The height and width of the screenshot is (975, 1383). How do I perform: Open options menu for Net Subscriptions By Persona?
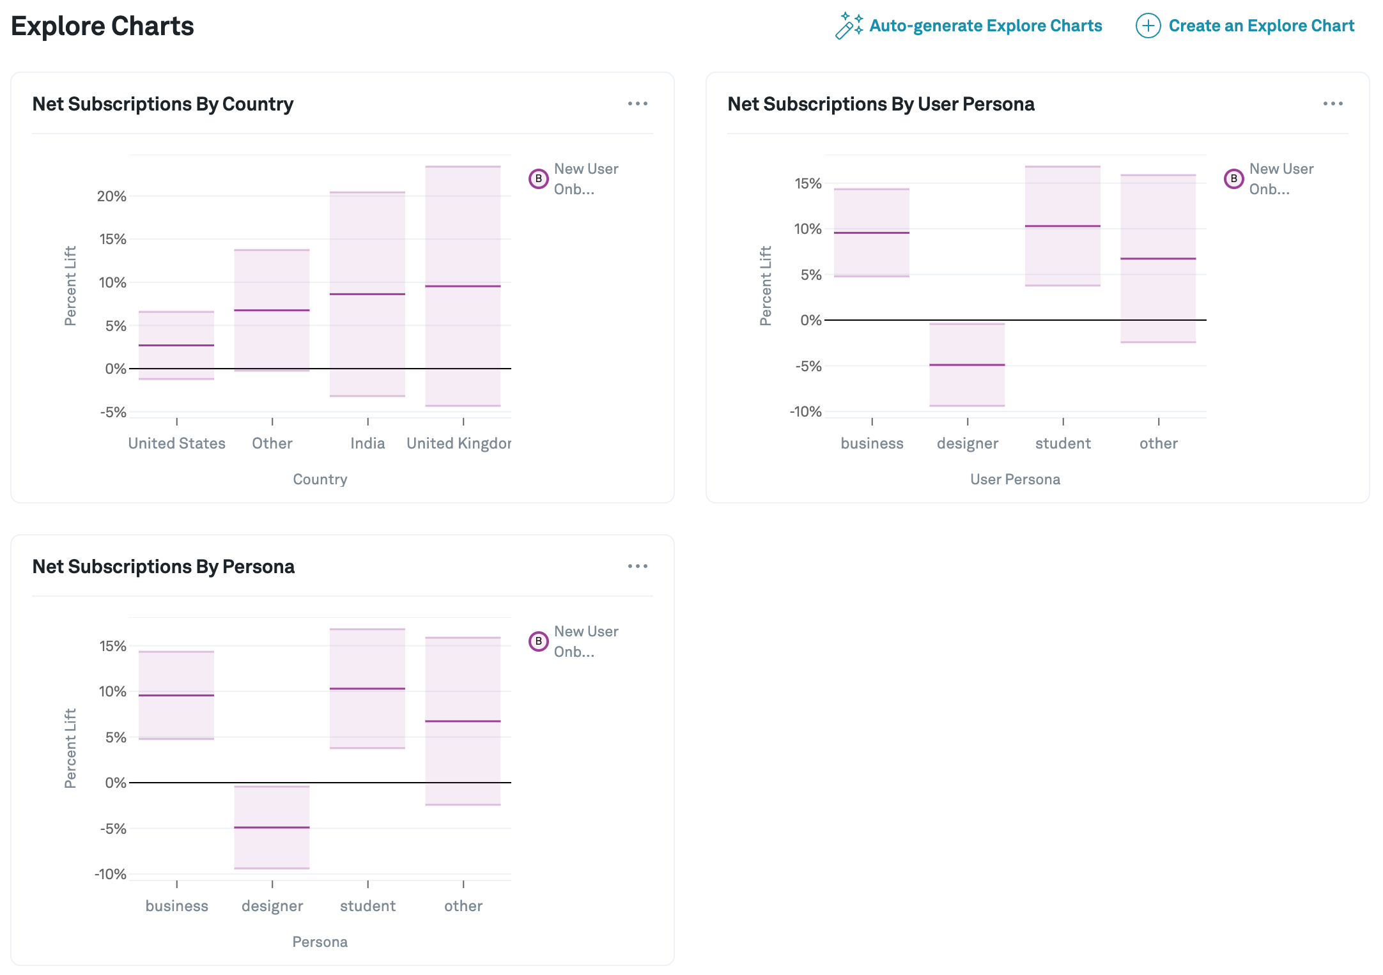[x=637, y=566]
